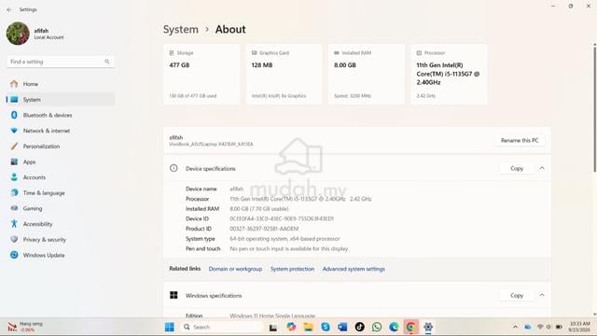Open Skype from the taskbar
The image size is (597, 336).
[326, 327]
